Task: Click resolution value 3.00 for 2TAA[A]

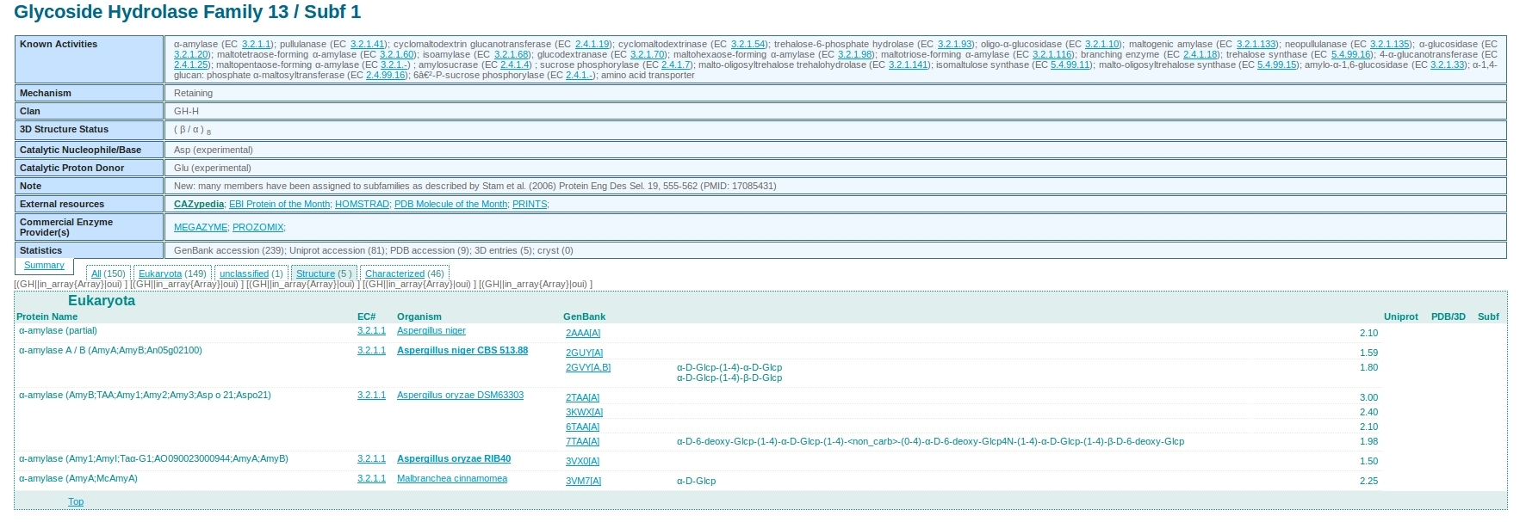Action: (x=1368, y=397)
